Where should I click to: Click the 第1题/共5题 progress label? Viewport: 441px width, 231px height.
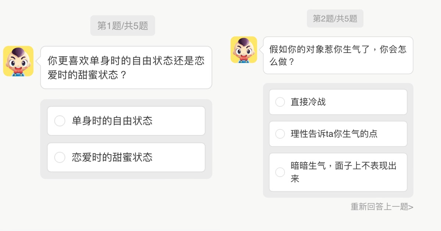click(x=123, y=25)
